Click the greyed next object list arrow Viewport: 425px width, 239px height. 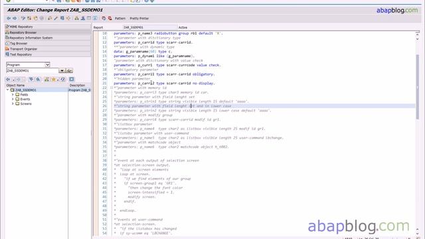pos(19,79)
